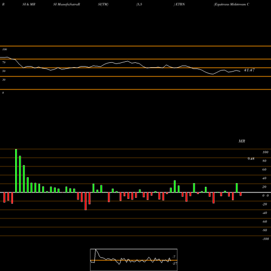
Task: Click the SI MunafaSutraR header text
Action: [67, 4]
